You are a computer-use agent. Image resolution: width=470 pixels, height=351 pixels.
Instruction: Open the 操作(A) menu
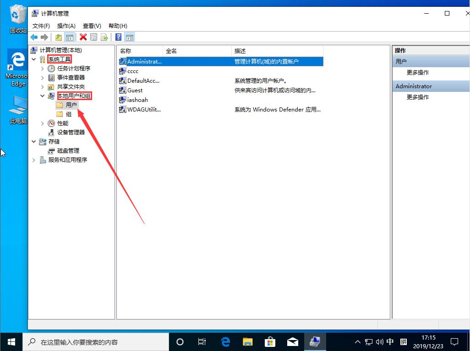point(66,26)
